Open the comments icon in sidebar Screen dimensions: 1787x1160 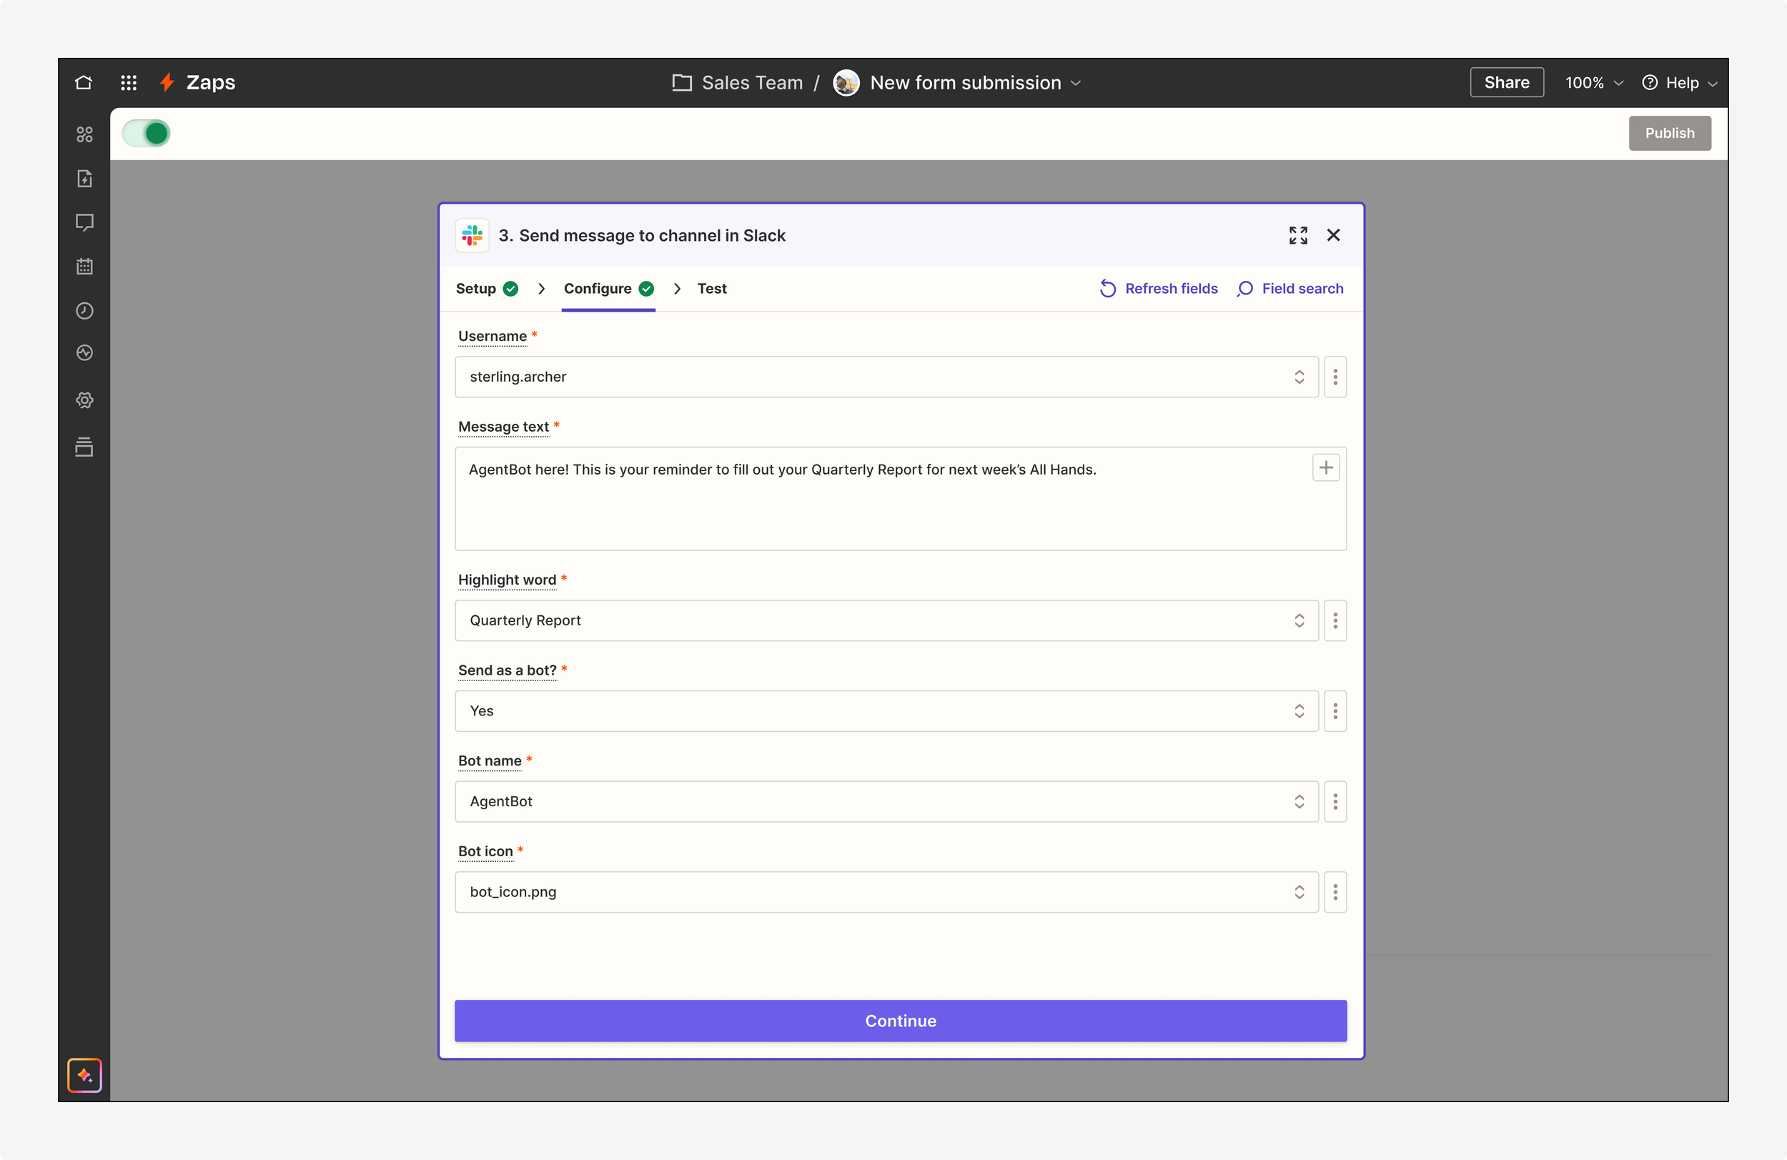click(x=84, y=222)
